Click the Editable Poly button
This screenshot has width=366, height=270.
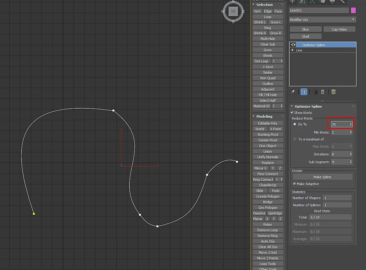pos(268,123)
